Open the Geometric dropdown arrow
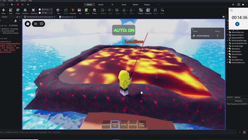The height and width of the screenshot is (140, 248). pyautogui.click(x=36, y=10)
